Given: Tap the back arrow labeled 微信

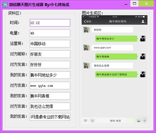Looking at the screenshot, I should [x=87, y=22].
